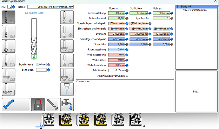This screenshot has width=219, height=129.
Task: Adjust the Normal Tiefenzustellung stepper
Action: [127, 13]
